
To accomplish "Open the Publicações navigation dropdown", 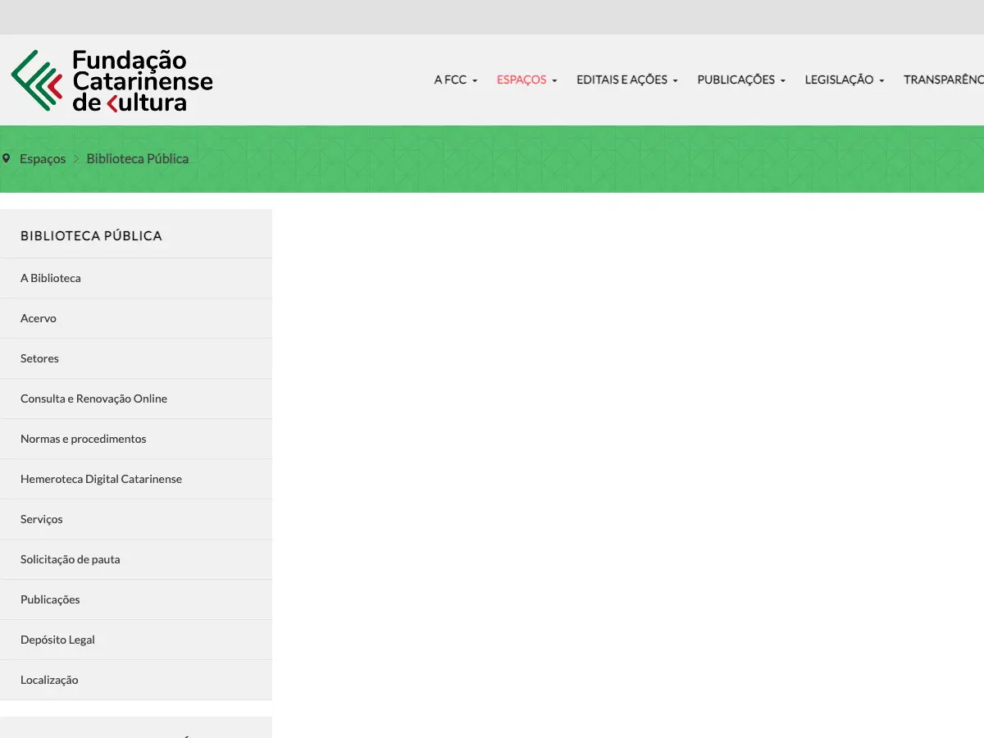I will (x=741, y=80).
